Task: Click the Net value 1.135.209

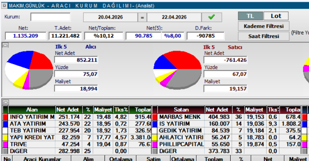Action: click(x=26, y=36)
